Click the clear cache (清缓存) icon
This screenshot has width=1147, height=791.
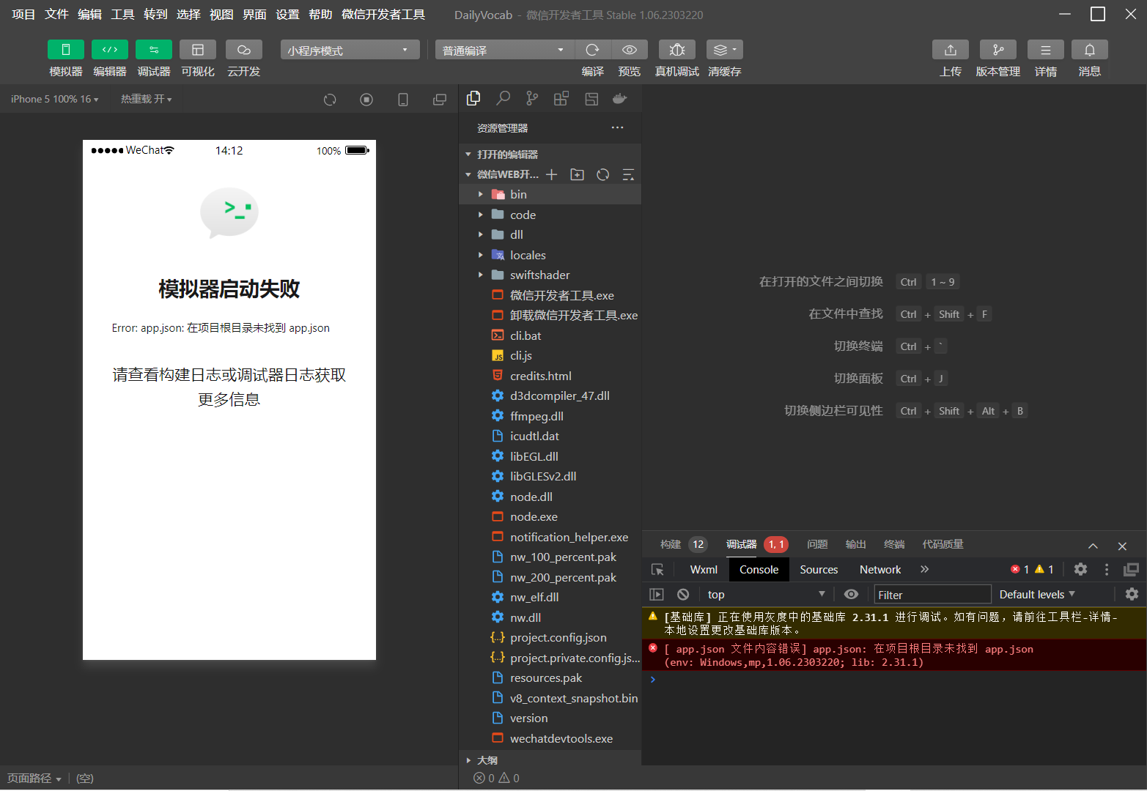(725, 50)
